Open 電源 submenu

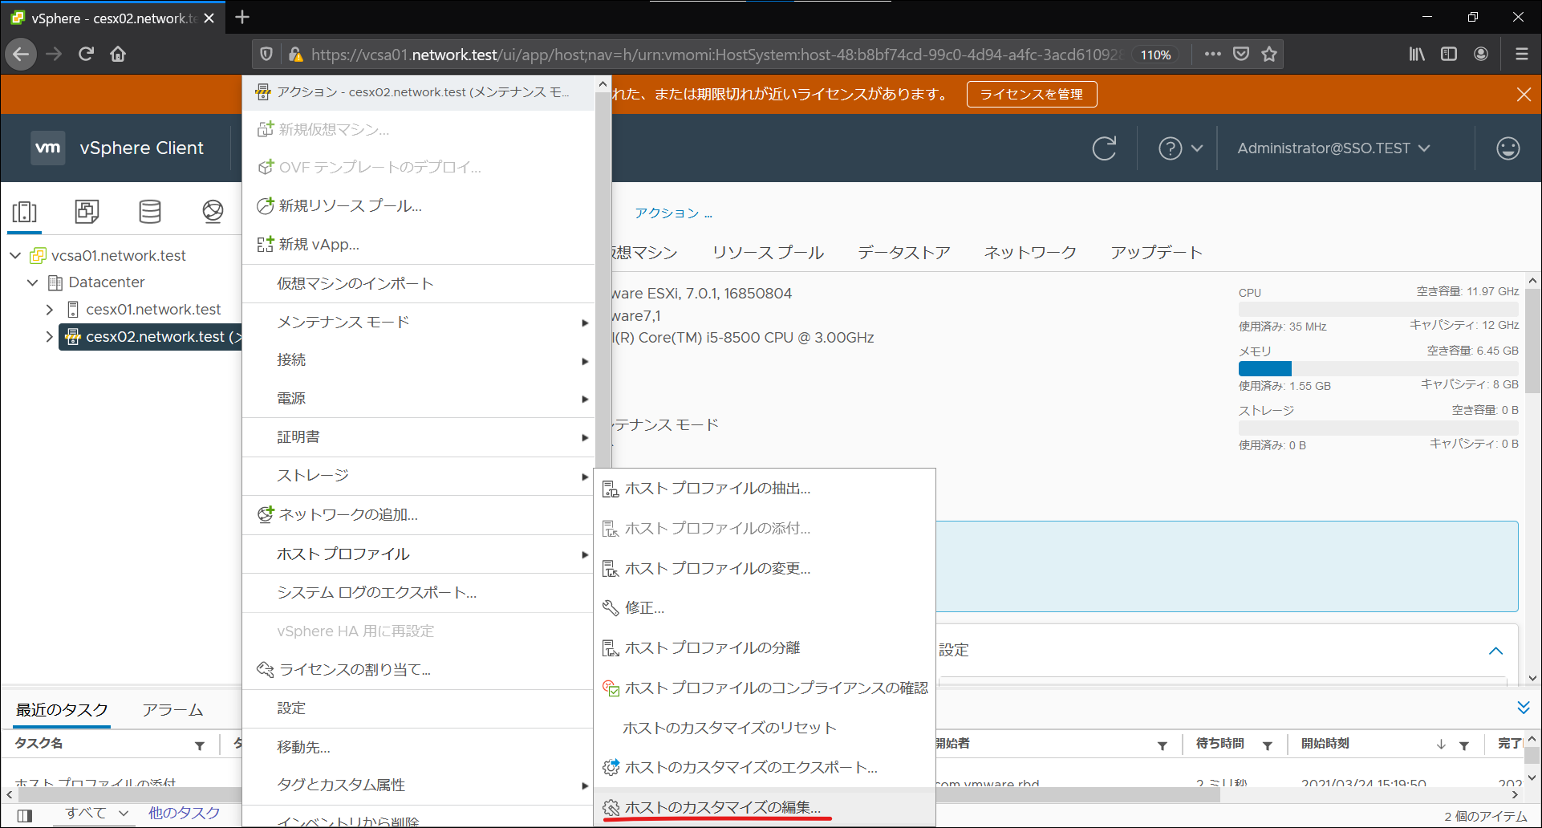coord(418,399)
